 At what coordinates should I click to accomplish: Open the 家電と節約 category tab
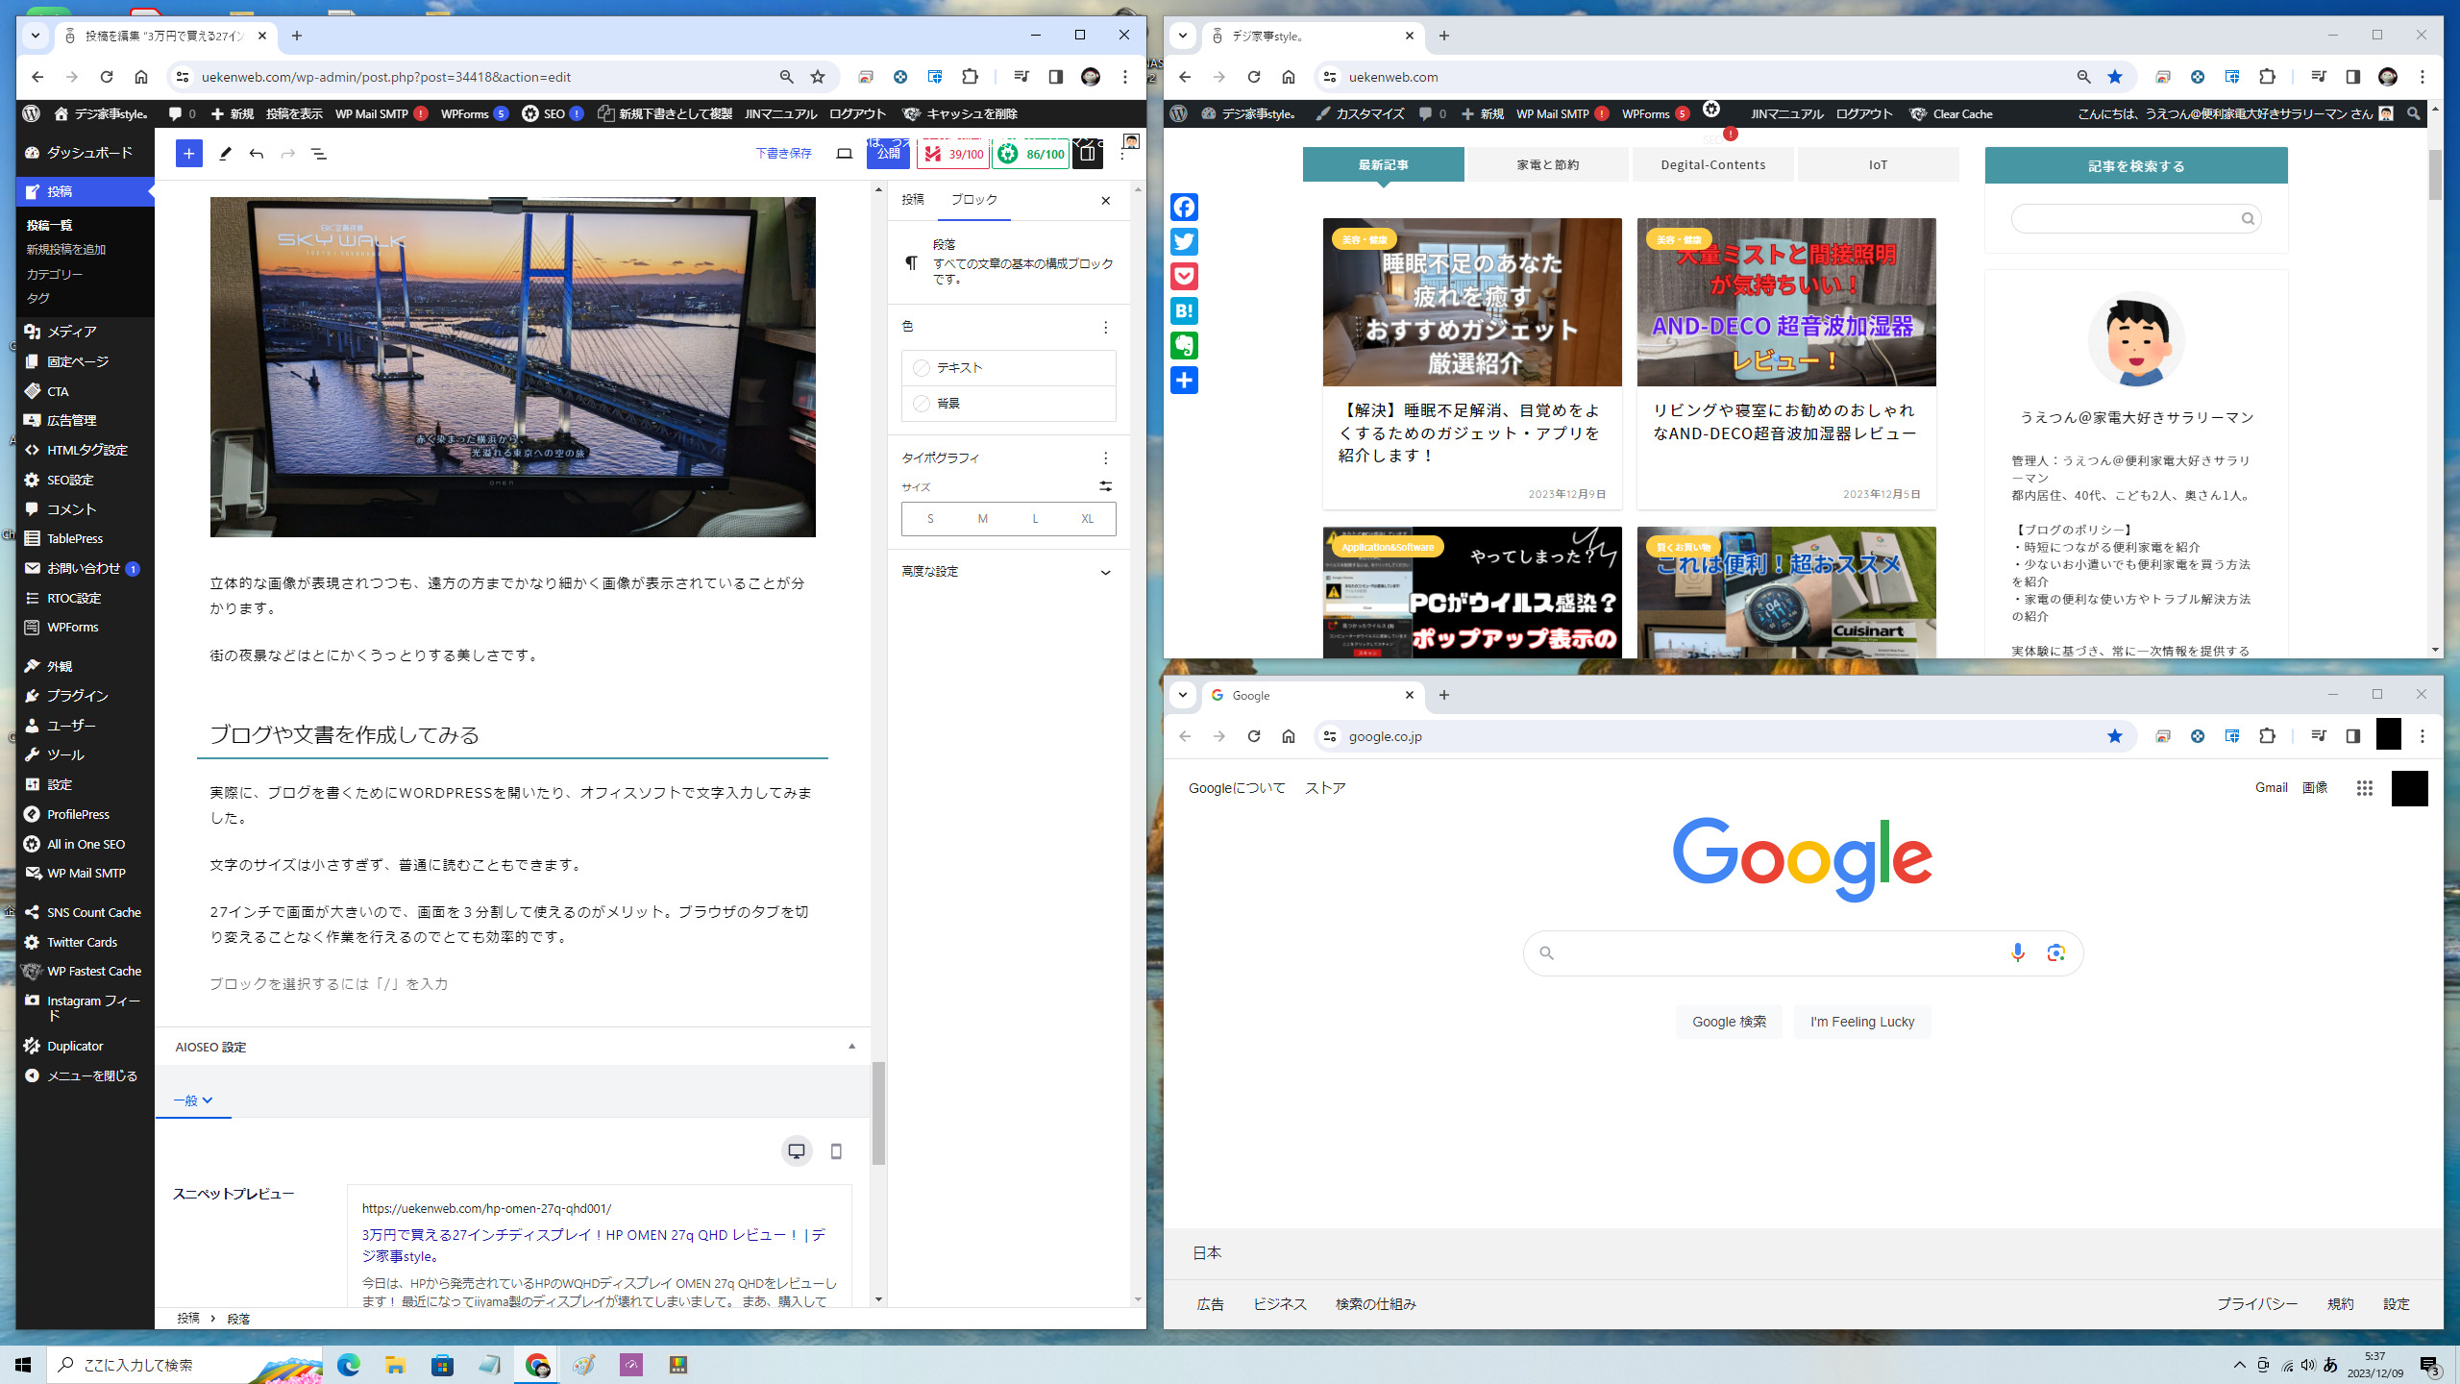click(1547, 165)
